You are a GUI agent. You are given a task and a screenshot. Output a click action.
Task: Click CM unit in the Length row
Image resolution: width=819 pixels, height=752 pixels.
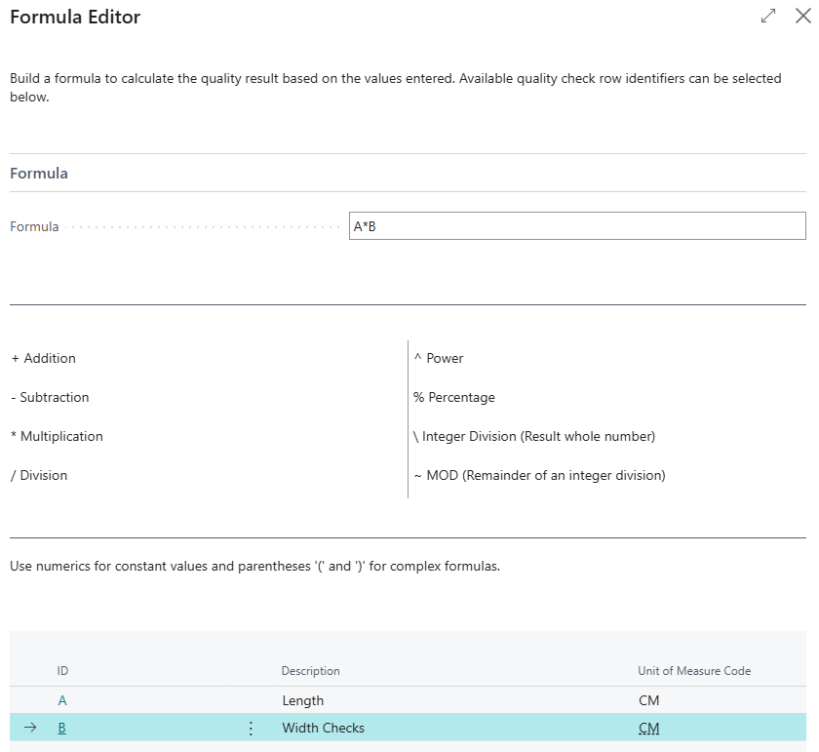tap(648, 700)
